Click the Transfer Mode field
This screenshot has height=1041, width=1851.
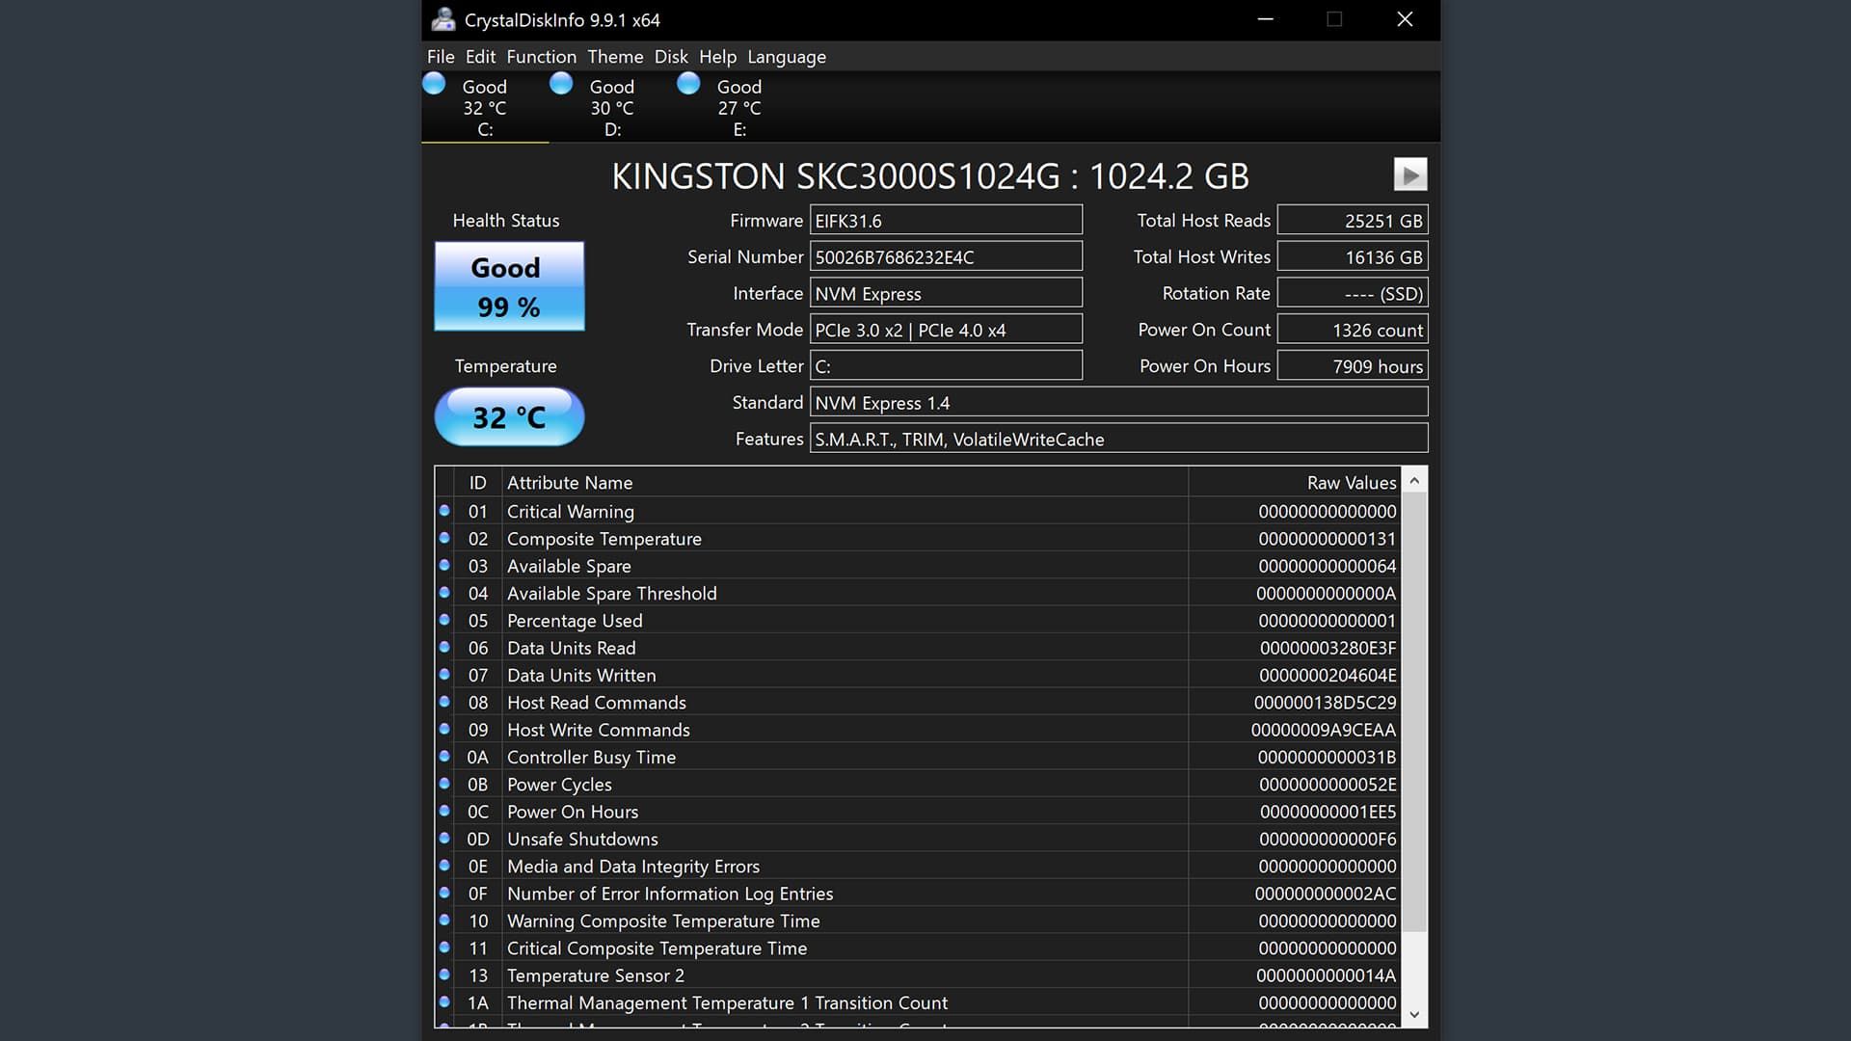pos(946,330)
